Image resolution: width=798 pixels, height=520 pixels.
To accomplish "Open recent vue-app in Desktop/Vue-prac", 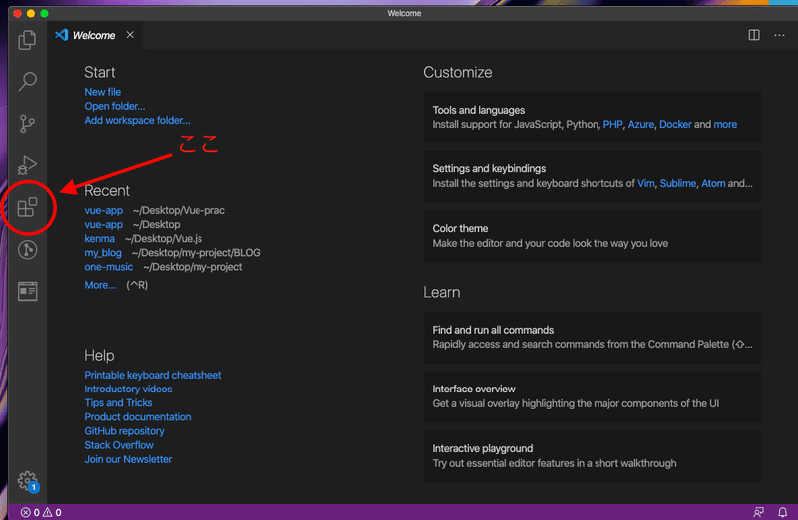I will point(104,210).
